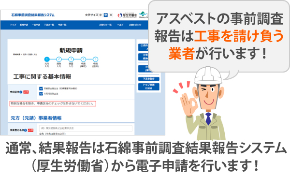Set text size to 小

(x=101, y=15)
